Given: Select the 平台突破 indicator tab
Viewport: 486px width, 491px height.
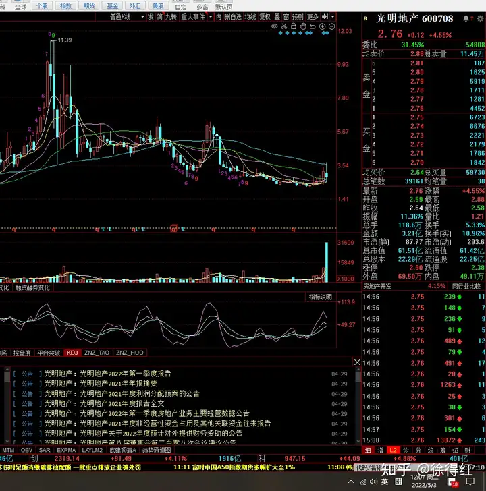Looking at the screenshot, I should 49,353.
